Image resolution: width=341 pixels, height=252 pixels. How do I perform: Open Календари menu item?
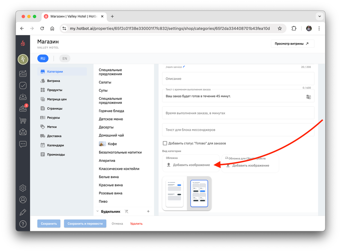tap(62, 145)
